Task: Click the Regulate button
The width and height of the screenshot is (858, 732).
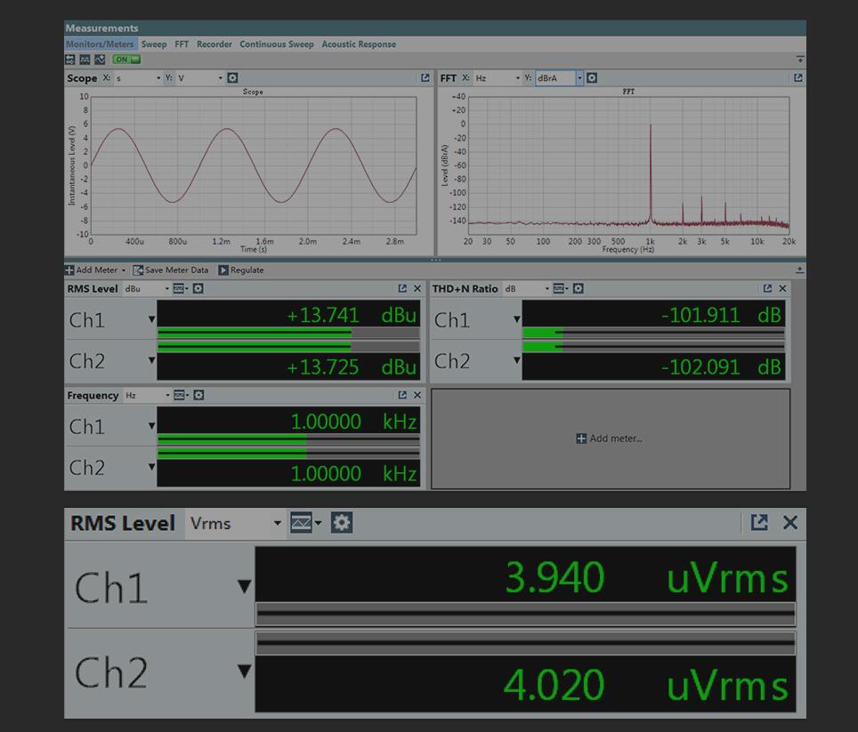Action: click(x=240, y=270)
